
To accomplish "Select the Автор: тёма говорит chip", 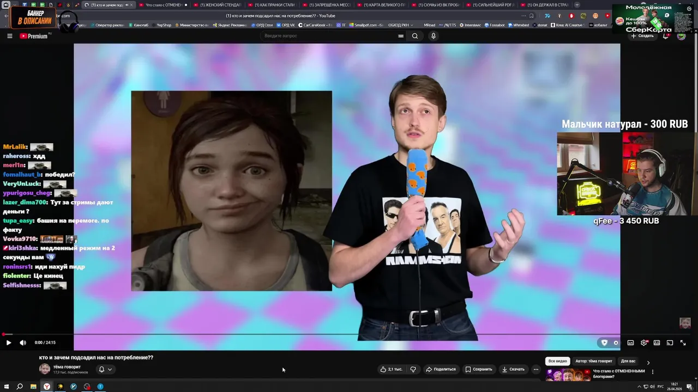I will [594, 361].
